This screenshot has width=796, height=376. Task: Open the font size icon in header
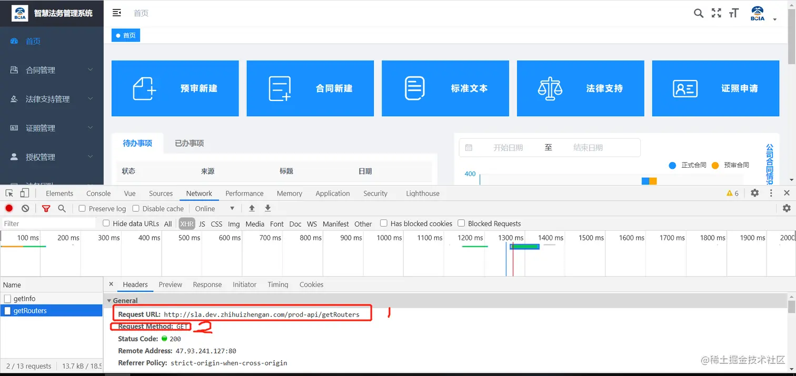tap(734, 13)
